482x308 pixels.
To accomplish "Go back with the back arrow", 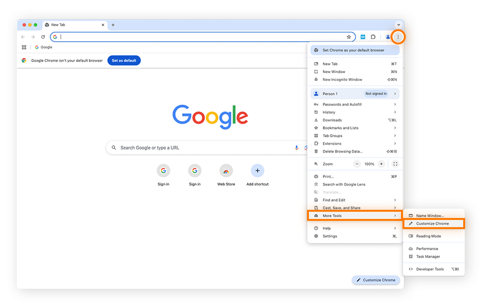I will pyautogui.click(x=23, y=37).
